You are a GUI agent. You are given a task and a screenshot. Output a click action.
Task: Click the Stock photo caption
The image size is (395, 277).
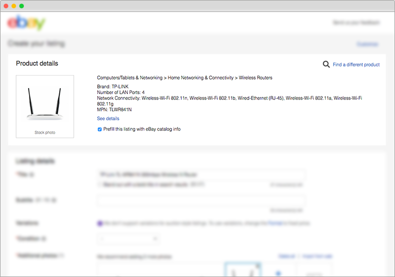(x=45, y=132)
